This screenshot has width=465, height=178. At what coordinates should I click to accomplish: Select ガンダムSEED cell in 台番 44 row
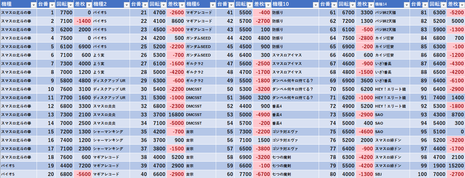[200, 38]
